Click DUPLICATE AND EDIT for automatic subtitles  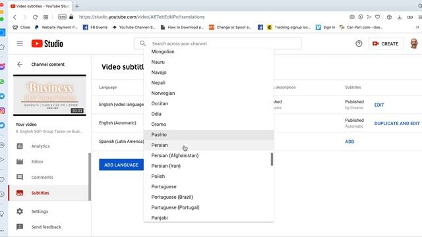(397, 124)
